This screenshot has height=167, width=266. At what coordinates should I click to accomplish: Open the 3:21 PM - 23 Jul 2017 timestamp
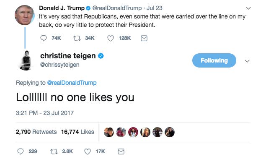[x=45, y=113]
